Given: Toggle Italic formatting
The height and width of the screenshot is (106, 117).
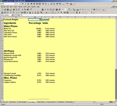Looking at the screenshot, I should [26, 4].
